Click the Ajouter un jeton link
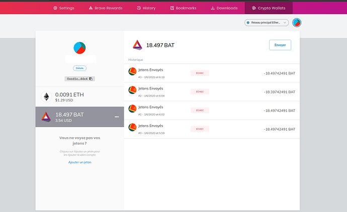The height and width of the screenshot is (212, 347). click(x=79, y=162)
